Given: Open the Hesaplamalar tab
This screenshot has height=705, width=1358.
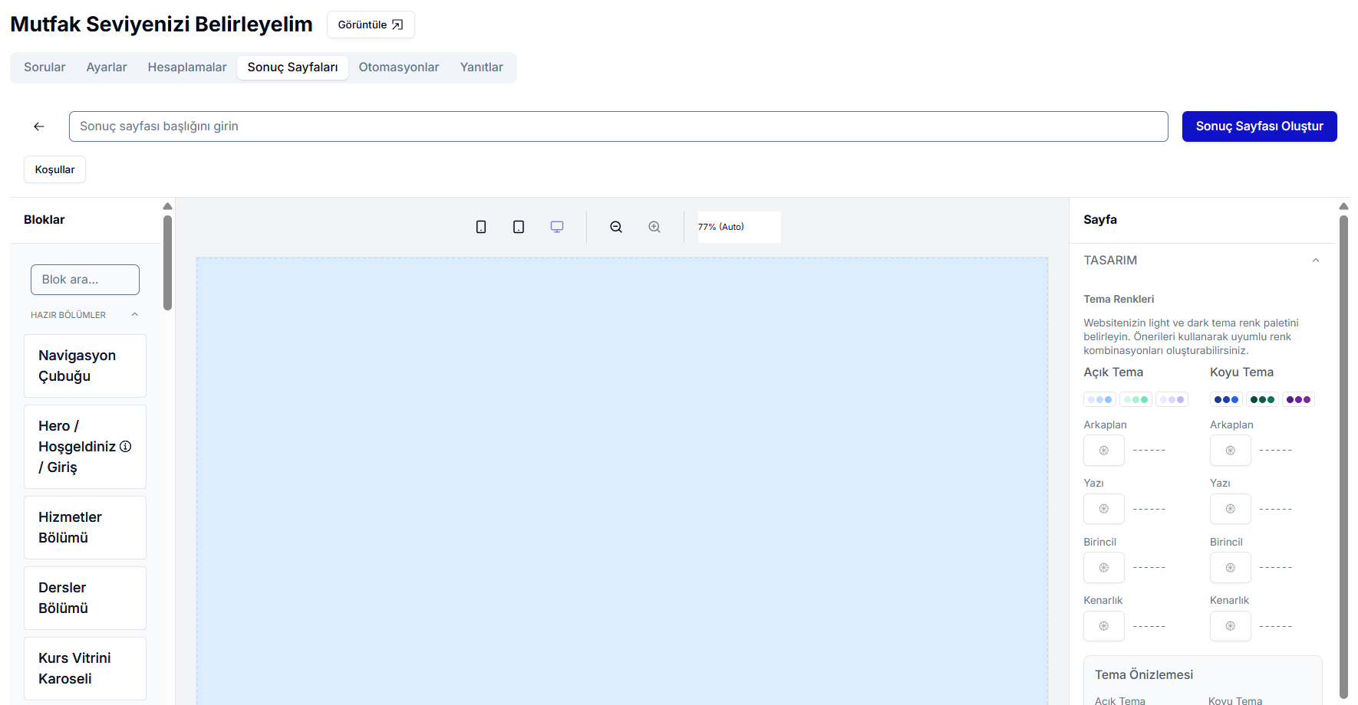Looking at the screenshot, I should (x=187, y=67).
